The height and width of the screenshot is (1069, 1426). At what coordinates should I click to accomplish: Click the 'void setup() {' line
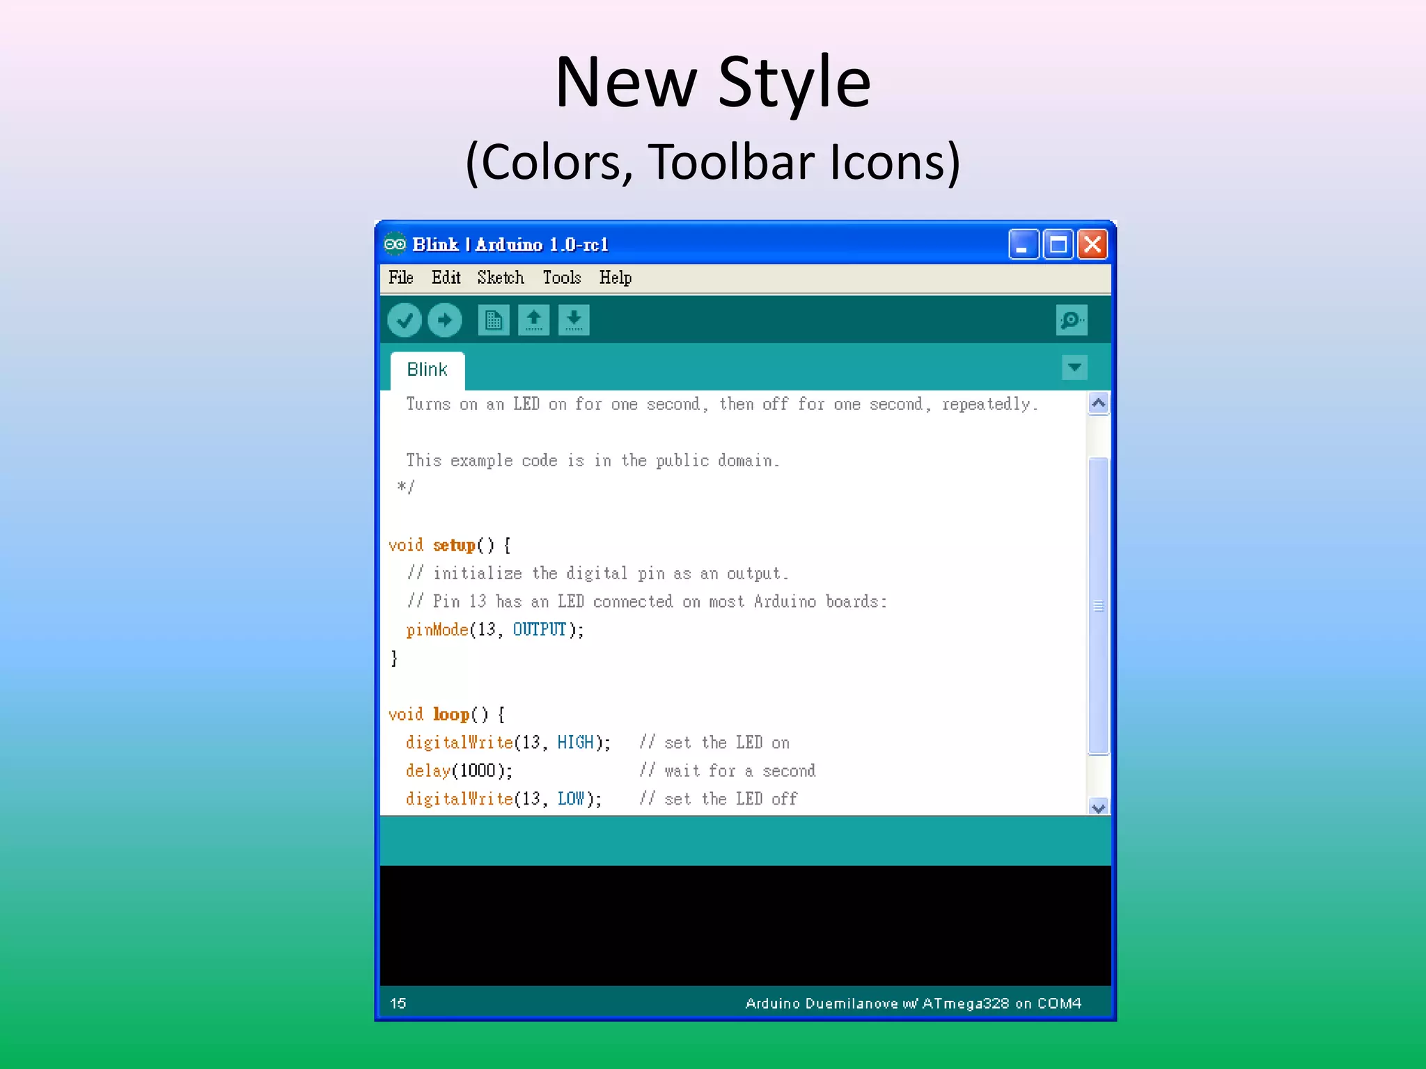[450, 546]
